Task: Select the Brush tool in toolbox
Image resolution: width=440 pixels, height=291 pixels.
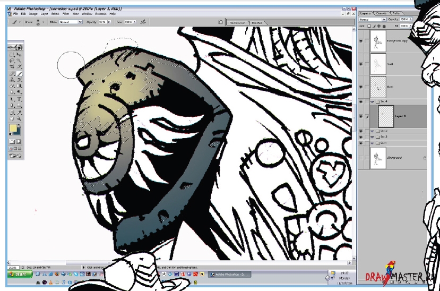Action: point(19,73)
